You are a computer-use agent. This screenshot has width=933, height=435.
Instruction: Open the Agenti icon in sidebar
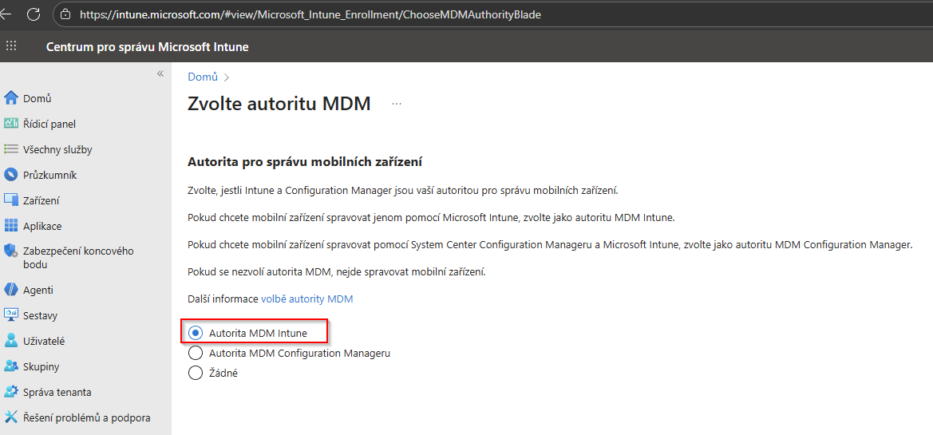[11, 290]
